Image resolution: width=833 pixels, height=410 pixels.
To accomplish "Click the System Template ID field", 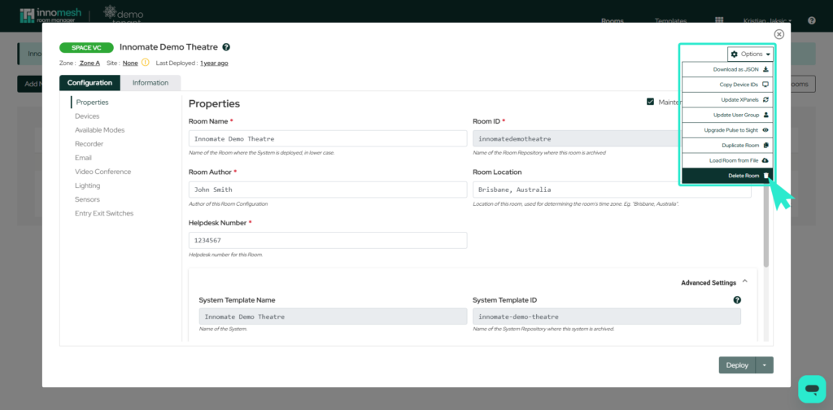I will [607, 316].
